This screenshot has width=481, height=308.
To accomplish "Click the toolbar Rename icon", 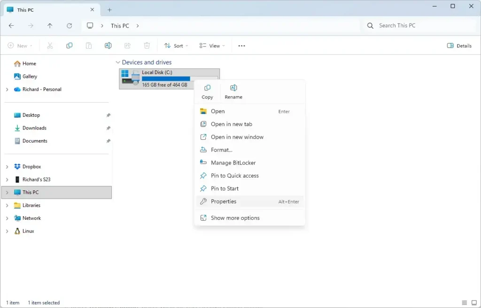I will pos(108,45).
